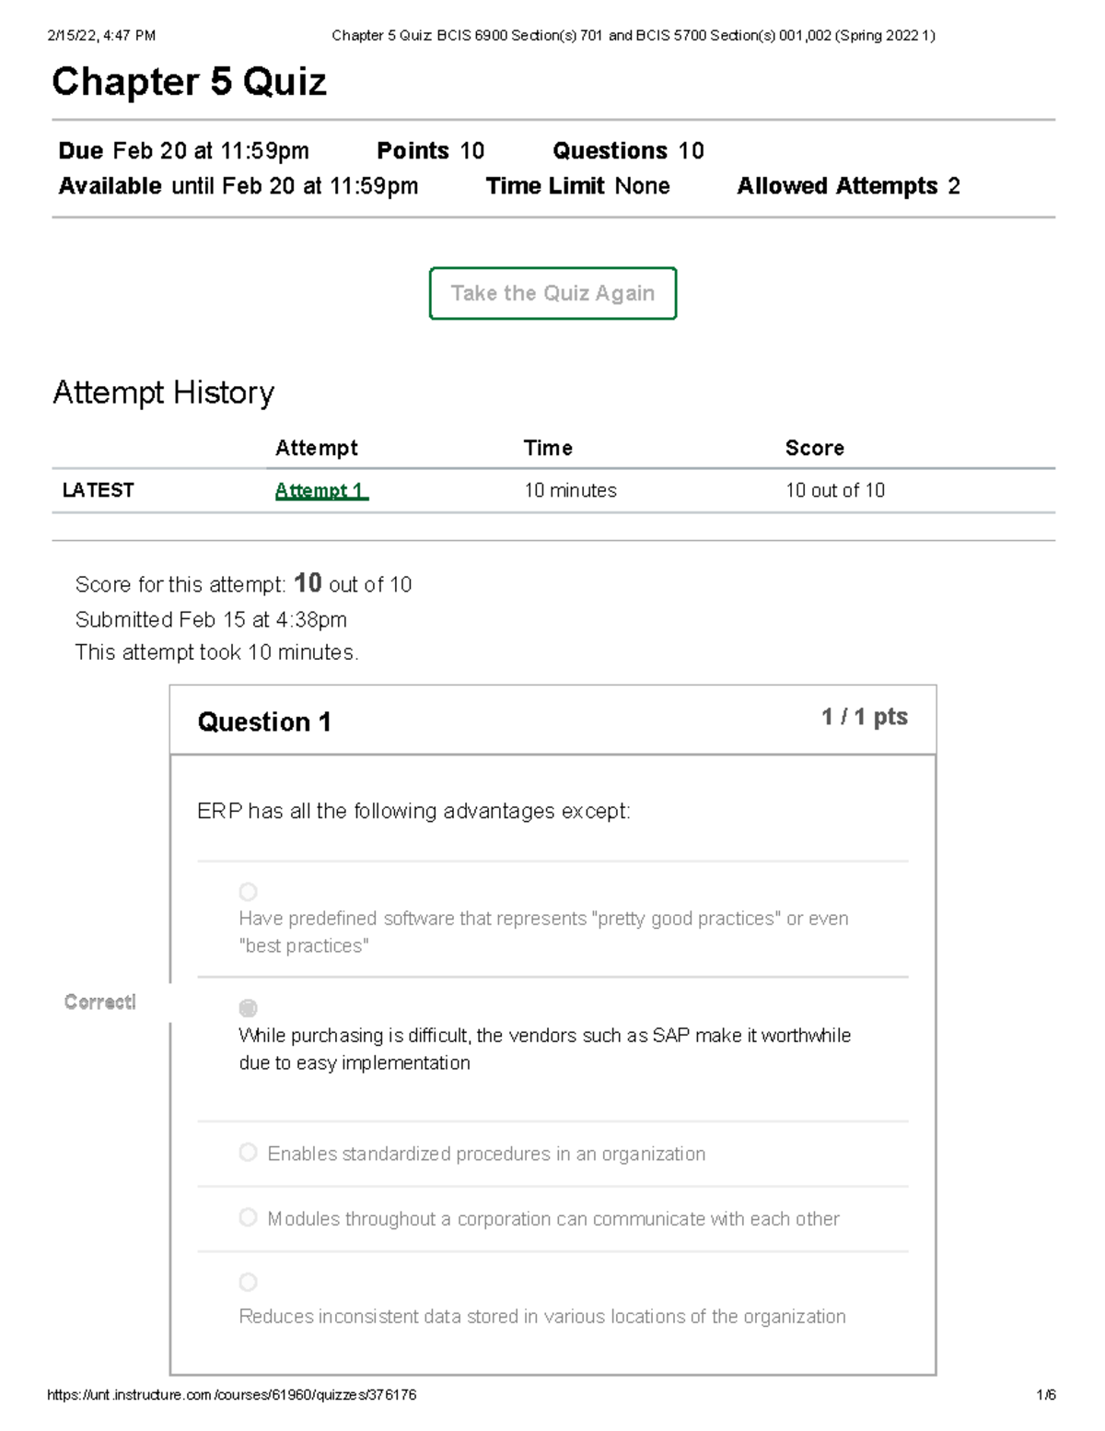Click the Take the Quiz Again button
Screen dimensions: 1105x1431
tap(552, 293)
